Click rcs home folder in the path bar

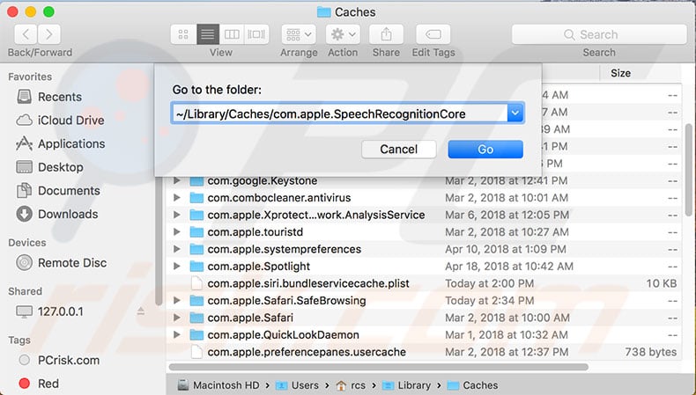(x=351, y=385)
